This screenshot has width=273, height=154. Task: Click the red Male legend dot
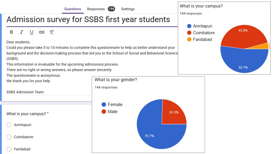tap(104, 111)
